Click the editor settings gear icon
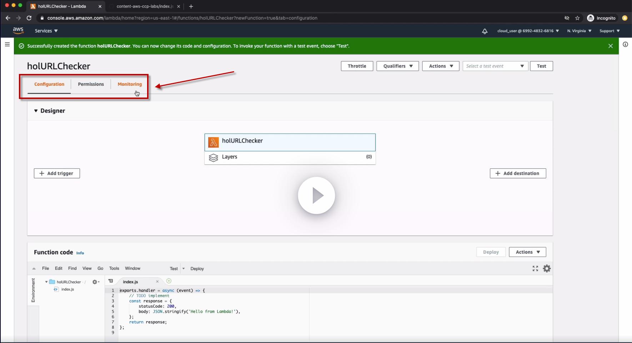The image size is (632, 343). [547, 268]
